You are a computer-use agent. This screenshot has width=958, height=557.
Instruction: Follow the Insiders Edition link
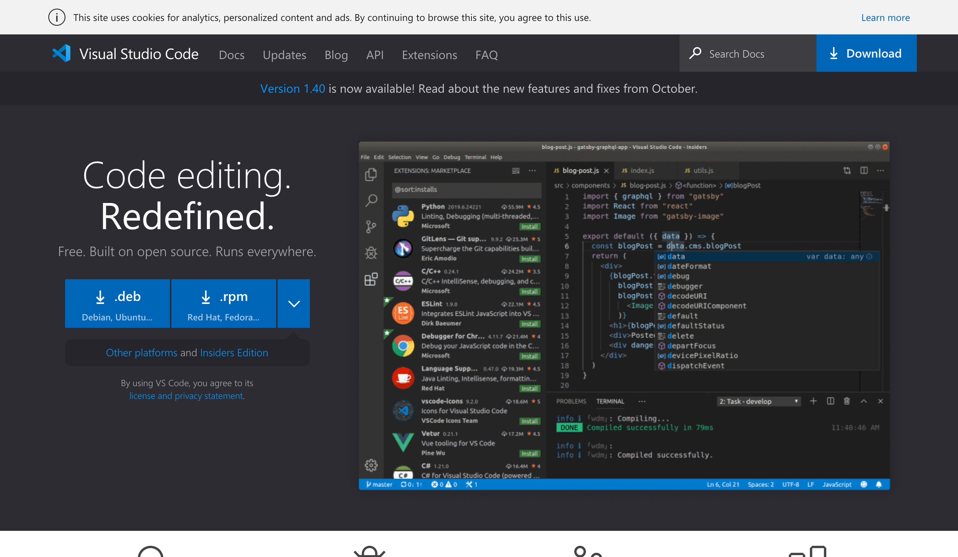pyautogui.click(x=234, y=353)
